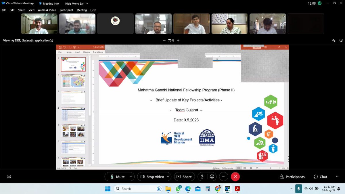
Task: Click Sign in button in PowerPoint
Action: pos(256,47)
